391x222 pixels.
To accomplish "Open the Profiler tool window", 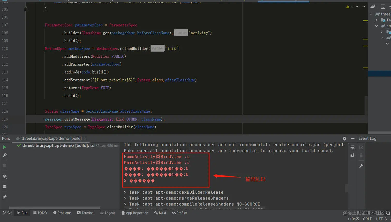I will [179, 213].
